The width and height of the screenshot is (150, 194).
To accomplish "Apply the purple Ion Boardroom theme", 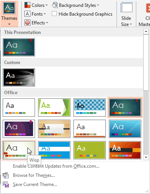I will pos(19,129).
